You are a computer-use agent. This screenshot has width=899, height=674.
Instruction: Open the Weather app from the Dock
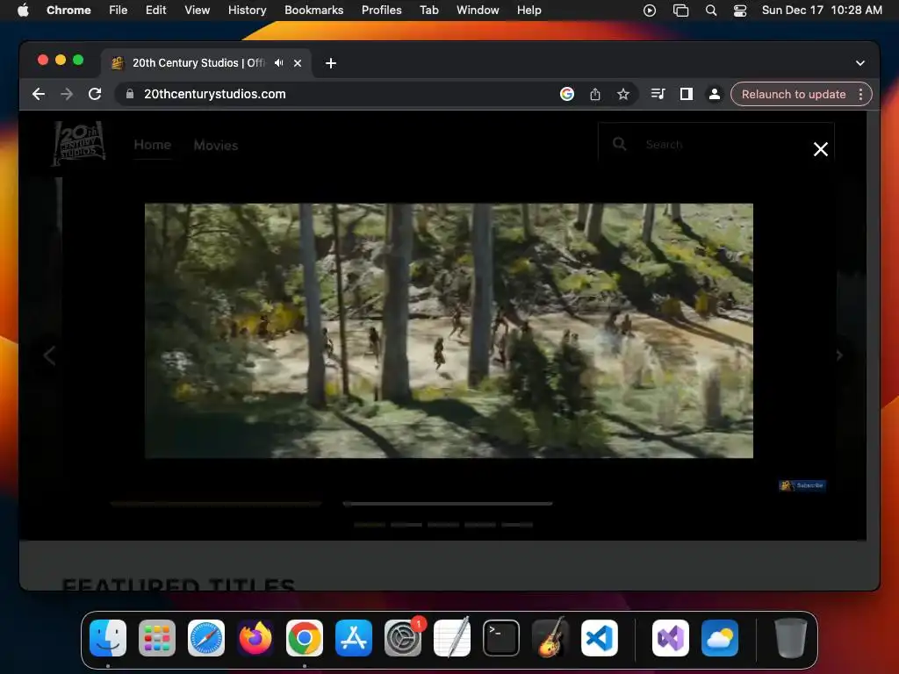coord(720,638)
